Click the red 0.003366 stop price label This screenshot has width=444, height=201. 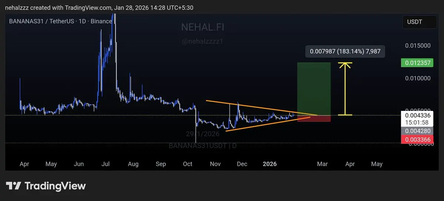pyautogui.click(x=417, y=139)
